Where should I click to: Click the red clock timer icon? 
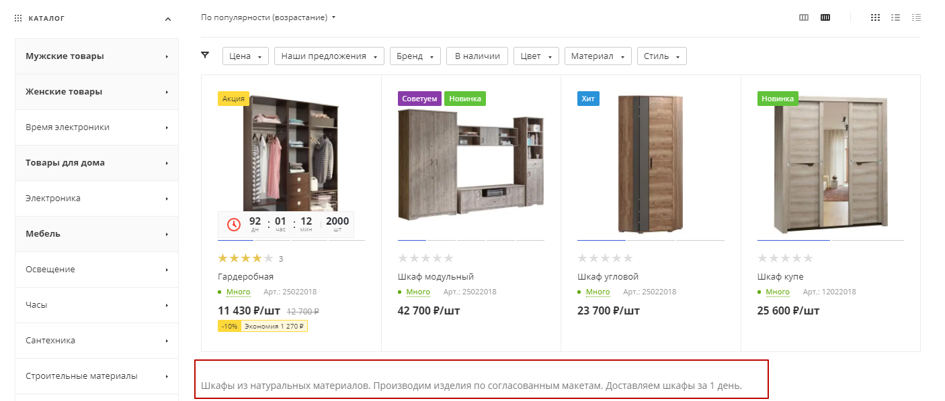pyautogui.click(x=234, y=224)
